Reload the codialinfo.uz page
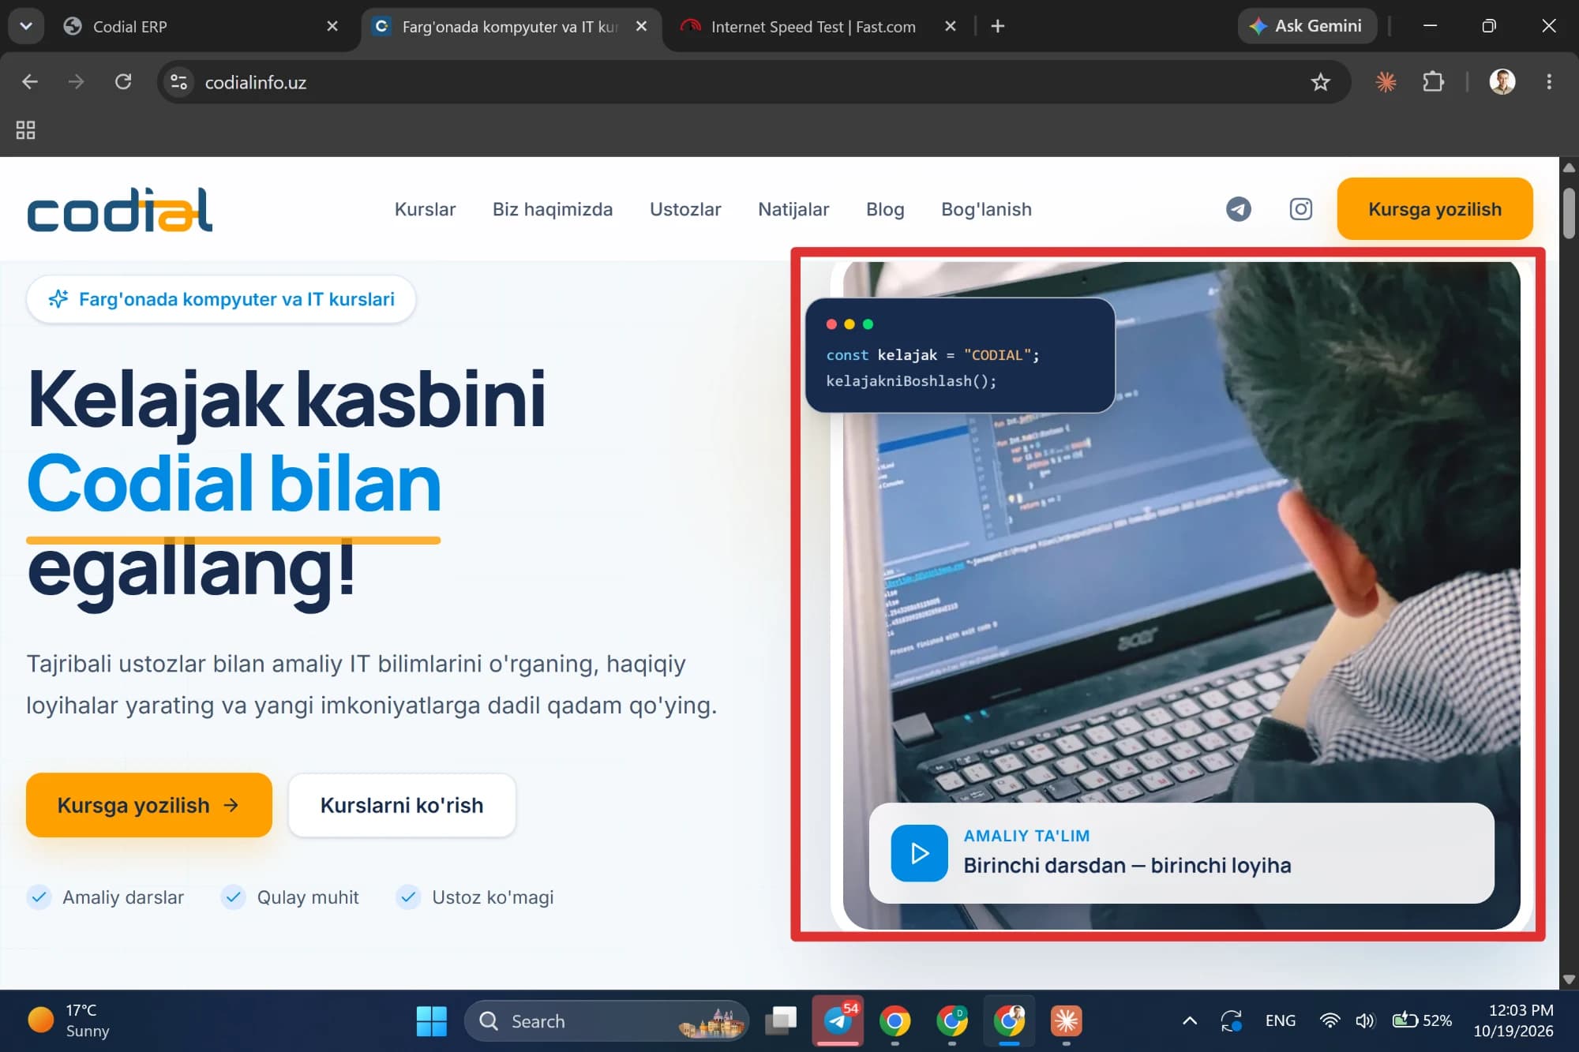This screenshot has width=1579, height=1052. click(x=123, y=82)
